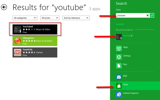Clear the search text with the X
The height and width of the screenshot is (100, 160).
coord(147,16)
